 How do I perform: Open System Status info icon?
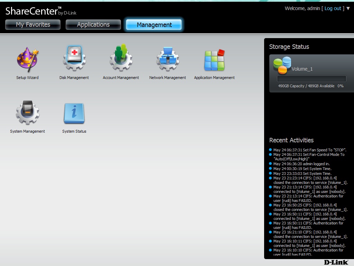pyautogui.click(x=74, y=113)
